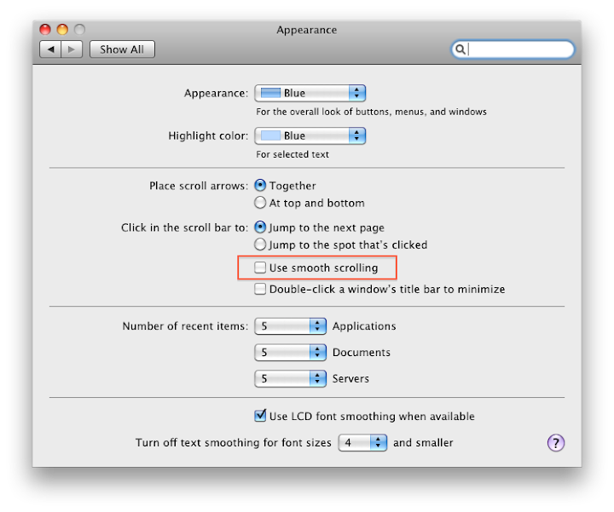Go back with the left arrow button
Viewport: 614px width, 512px height.
tap(50, 49)
